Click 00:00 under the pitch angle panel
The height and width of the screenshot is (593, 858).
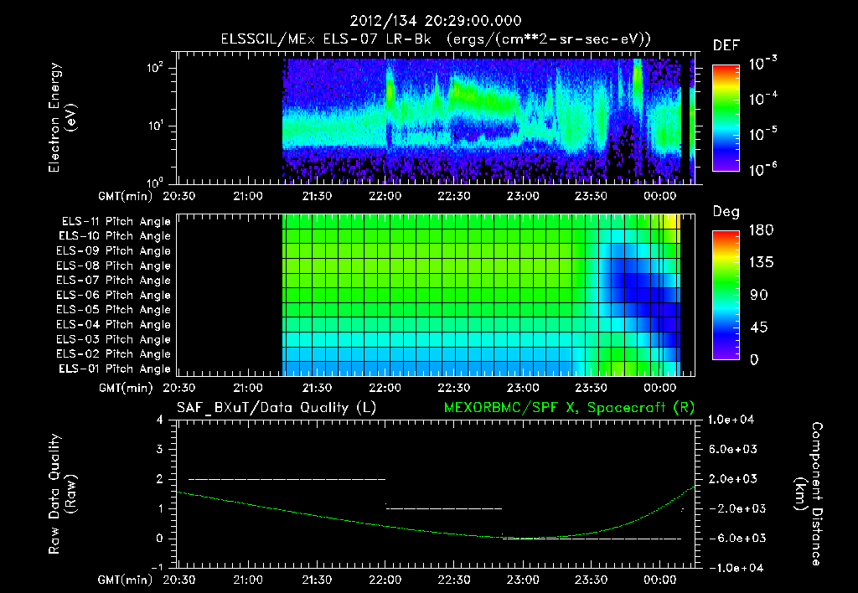(660, 388)
